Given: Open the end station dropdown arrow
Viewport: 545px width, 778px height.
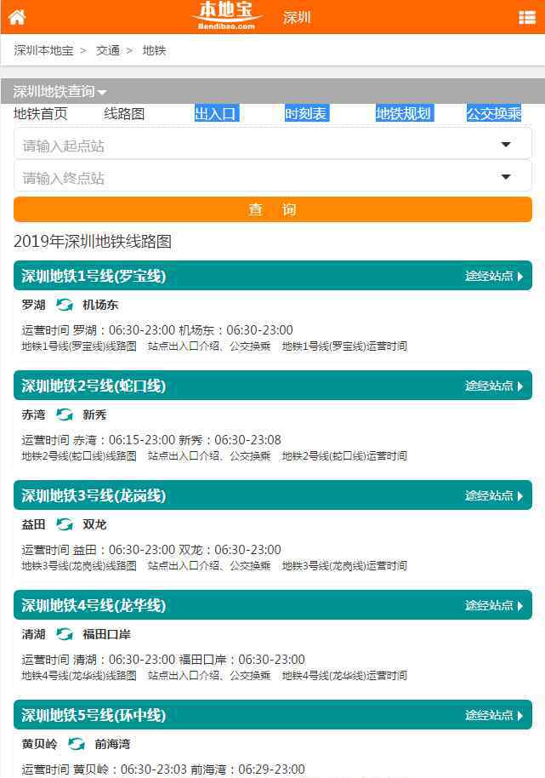Looking at the screenshot, I should 505,177.
